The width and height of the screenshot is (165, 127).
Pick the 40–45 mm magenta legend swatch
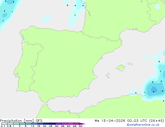(71, 124)
